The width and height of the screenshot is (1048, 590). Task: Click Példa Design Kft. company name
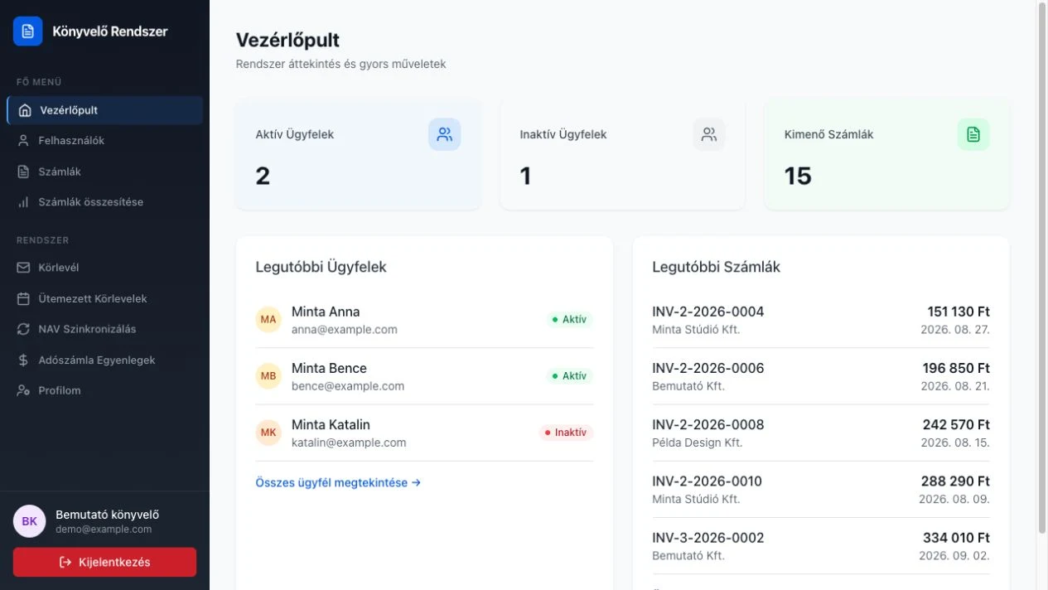tap(698, 442)
